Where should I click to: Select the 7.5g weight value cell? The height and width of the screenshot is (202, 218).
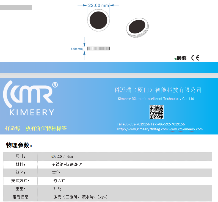[57, 189]
